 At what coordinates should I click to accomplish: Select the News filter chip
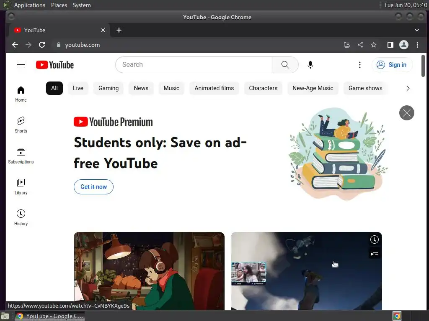coord(141,88)
